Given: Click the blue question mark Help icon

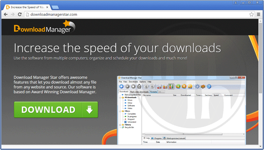Looking at the screenshot, I should [209, 86].
